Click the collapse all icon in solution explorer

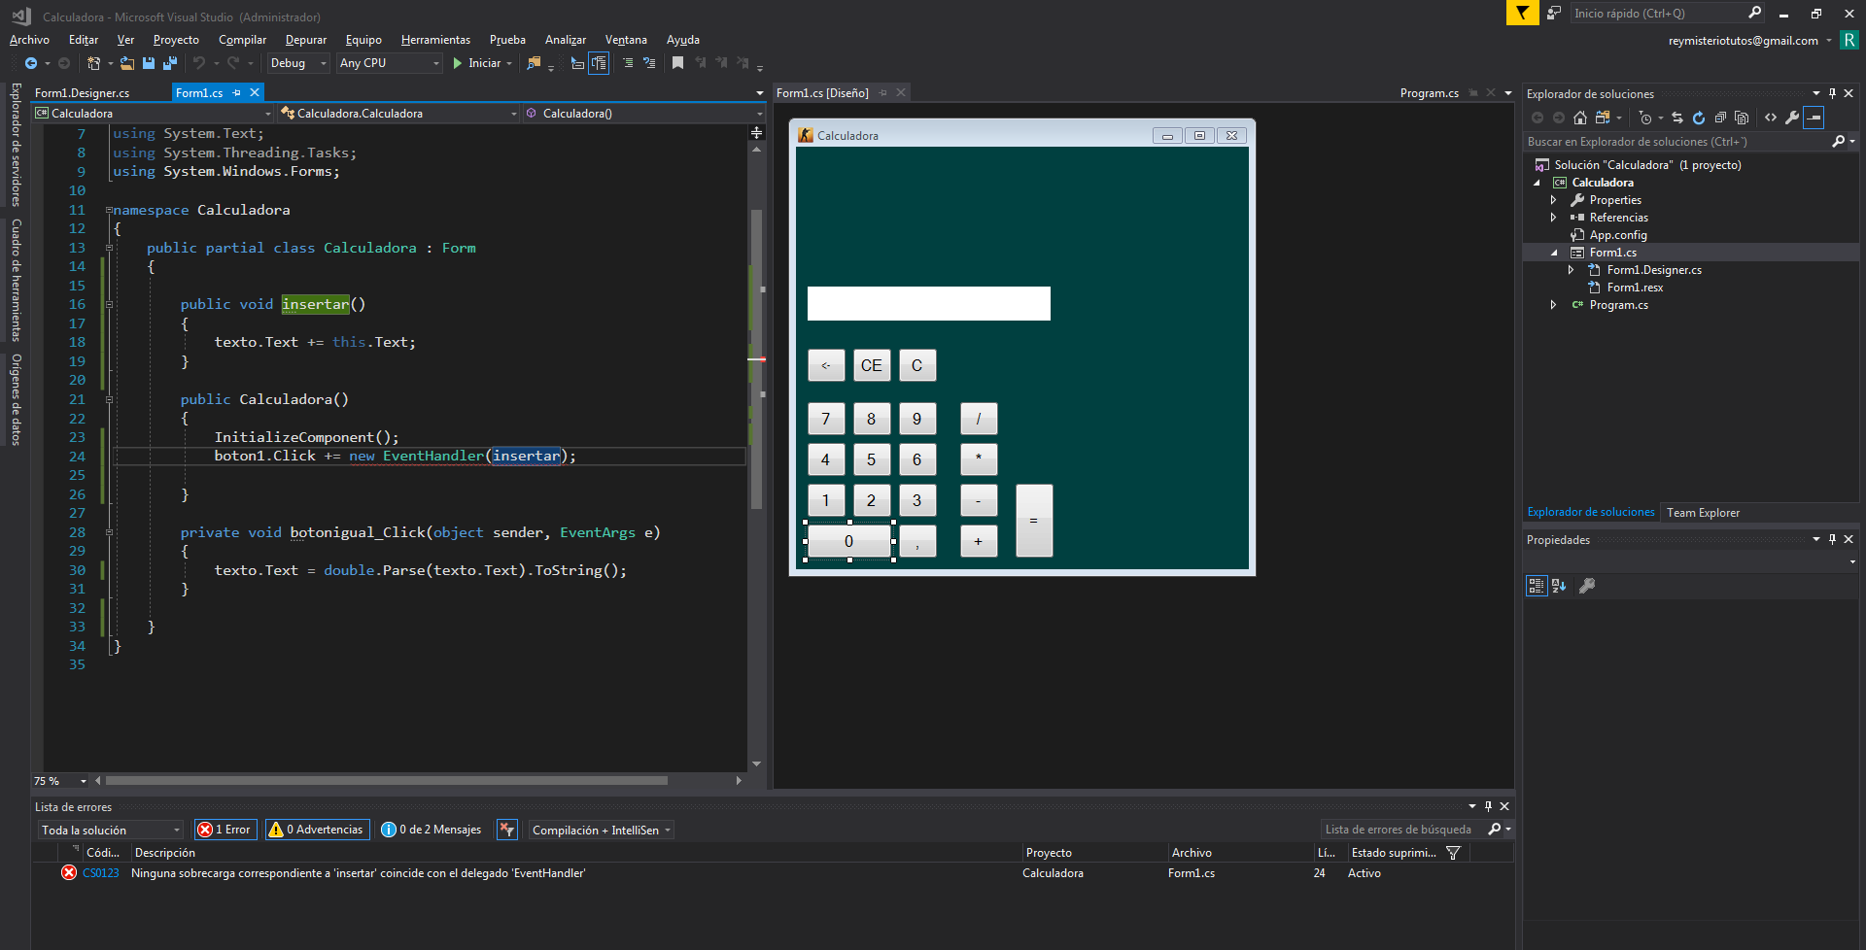click(x=1720, y=118)
